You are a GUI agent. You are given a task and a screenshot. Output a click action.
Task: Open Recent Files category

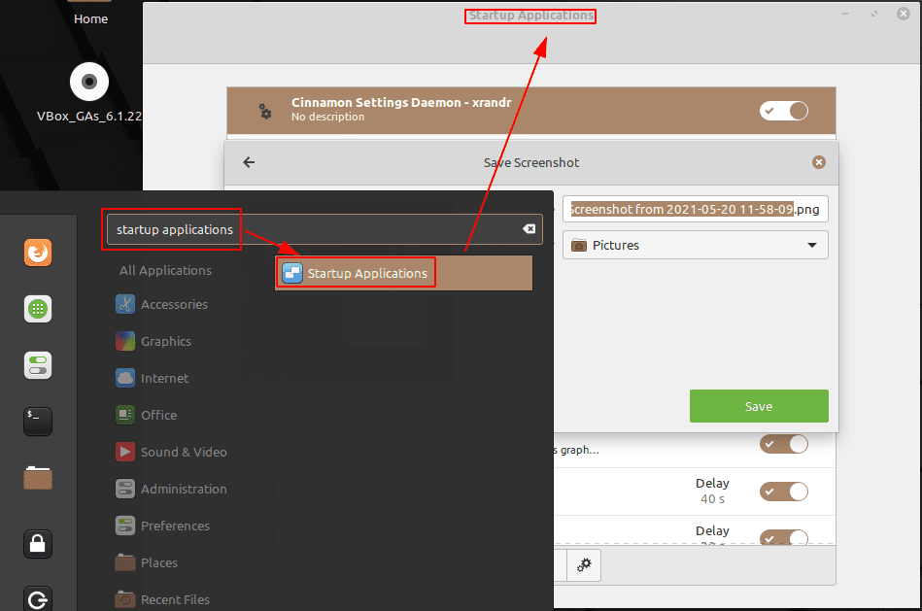(163, 599)
